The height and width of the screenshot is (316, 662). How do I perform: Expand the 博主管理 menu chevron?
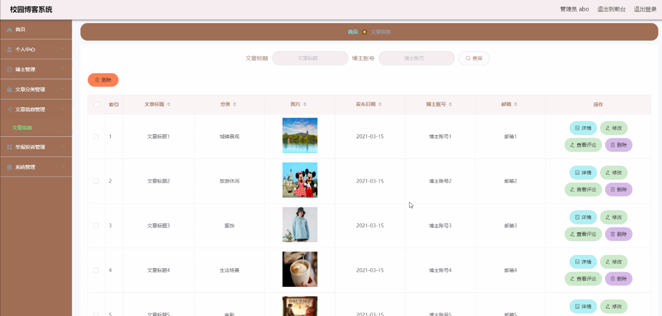(63, 69)
